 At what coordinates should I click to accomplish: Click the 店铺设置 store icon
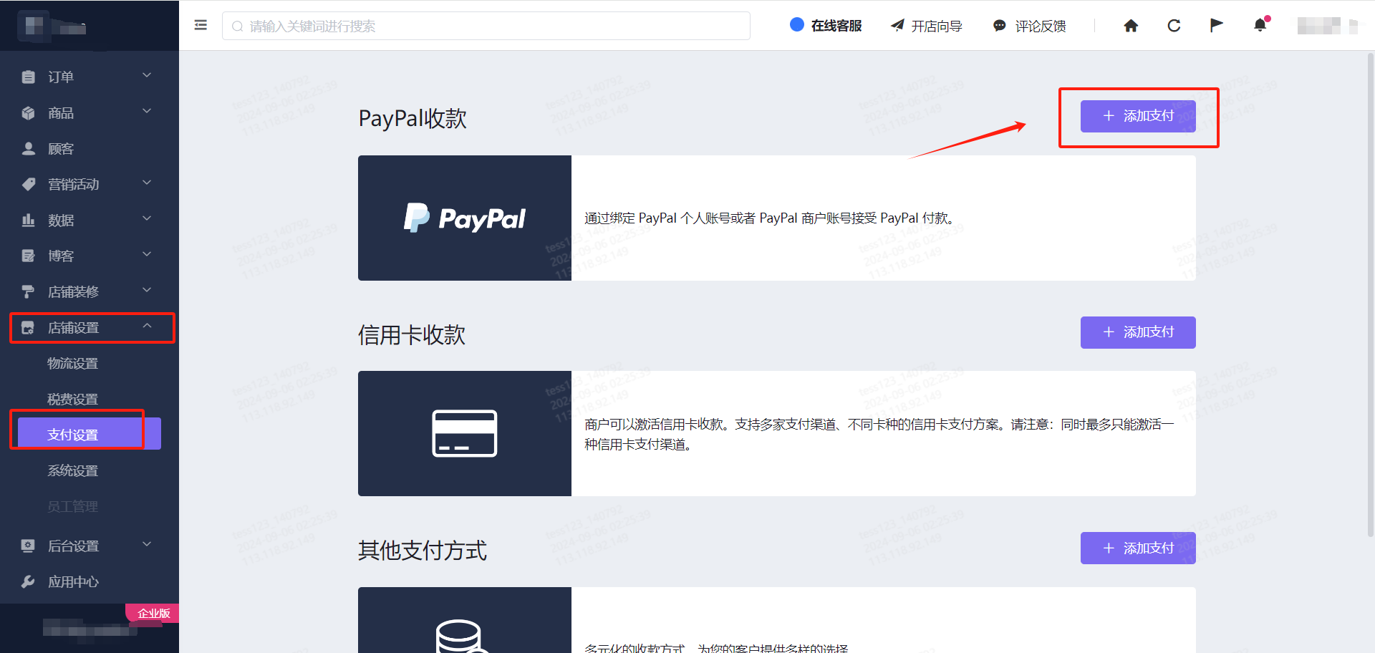point(28,328)
